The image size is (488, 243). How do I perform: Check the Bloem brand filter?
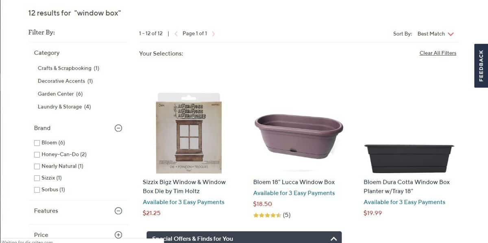pos(37,142)
